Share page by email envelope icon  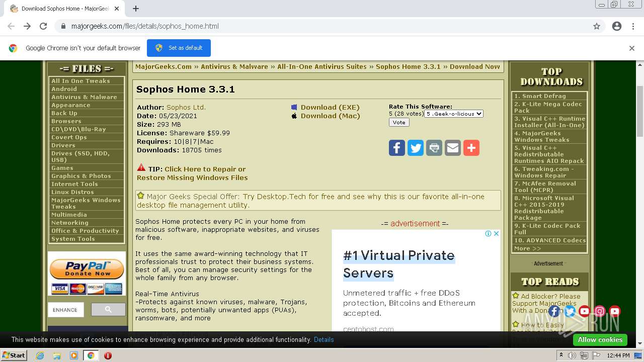[x=453, y=148]
